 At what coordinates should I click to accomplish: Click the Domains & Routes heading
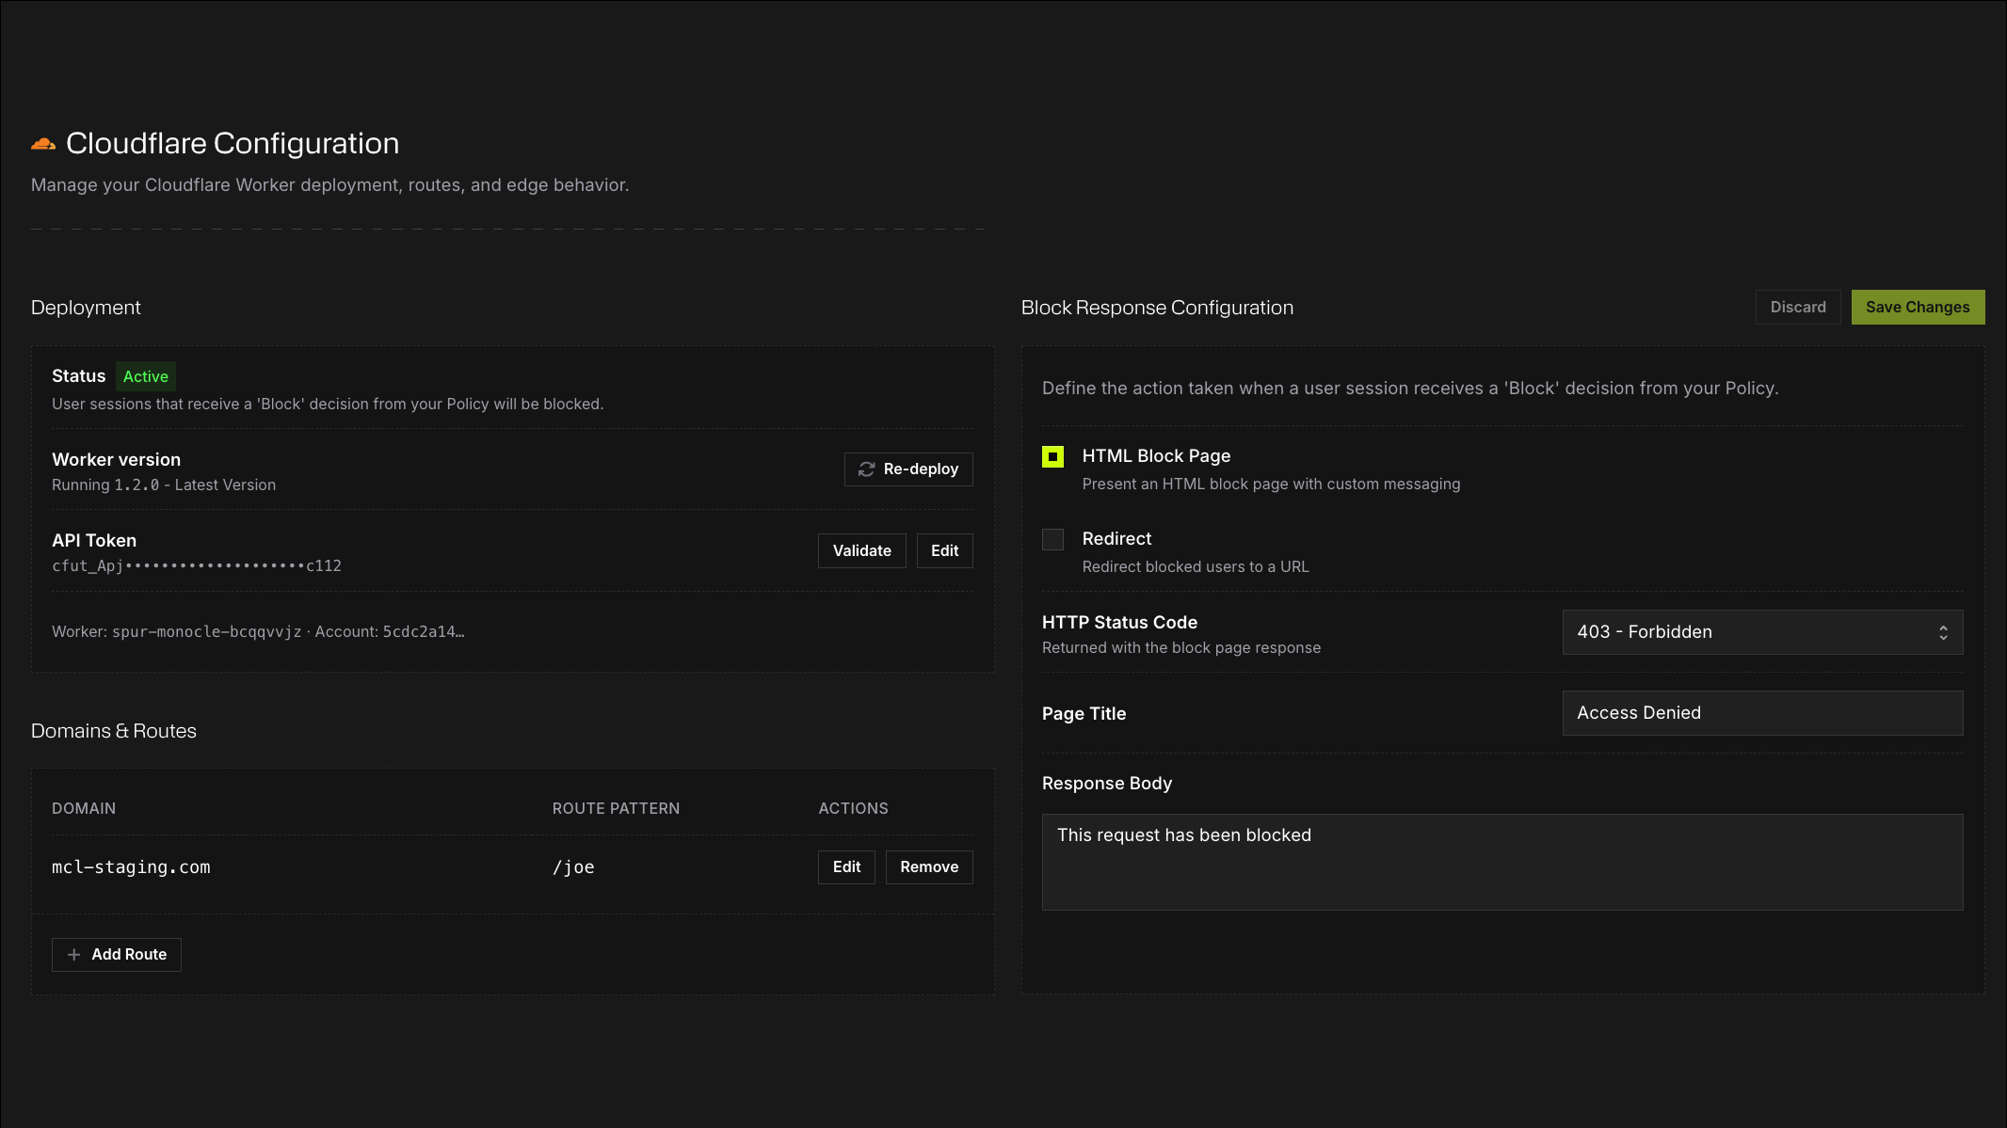[114, 731]
